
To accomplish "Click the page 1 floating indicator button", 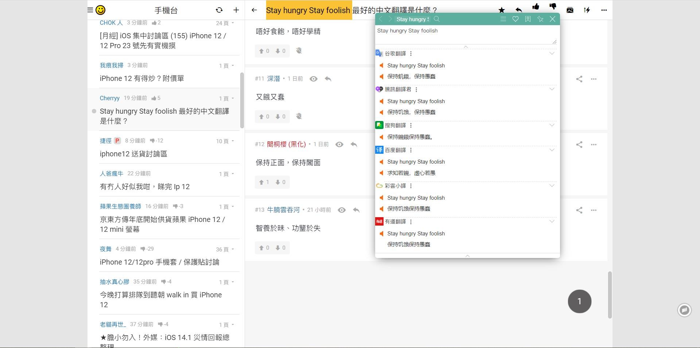I will [580, 301].
